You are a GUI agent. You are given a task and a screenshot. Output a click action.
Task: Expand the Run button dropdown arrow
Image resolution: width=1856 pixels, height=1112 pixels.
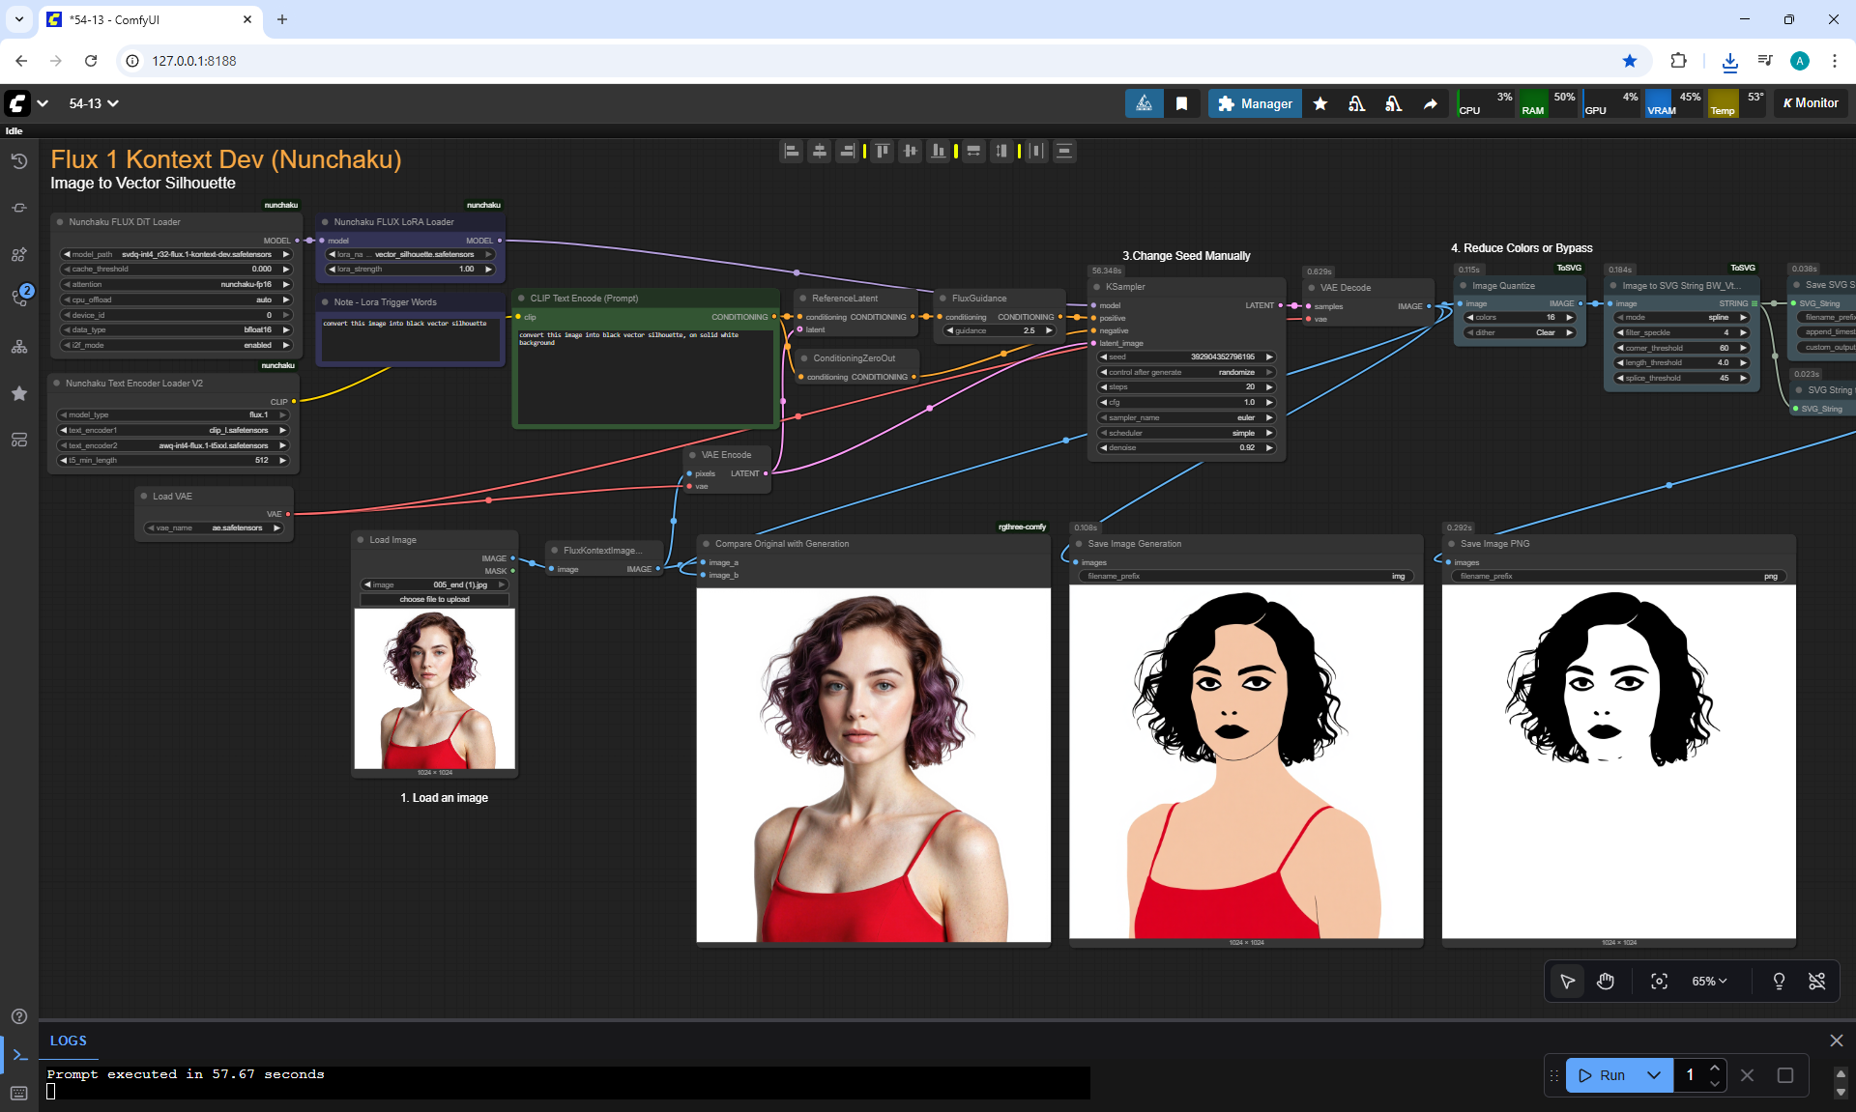(1654, 1075)
